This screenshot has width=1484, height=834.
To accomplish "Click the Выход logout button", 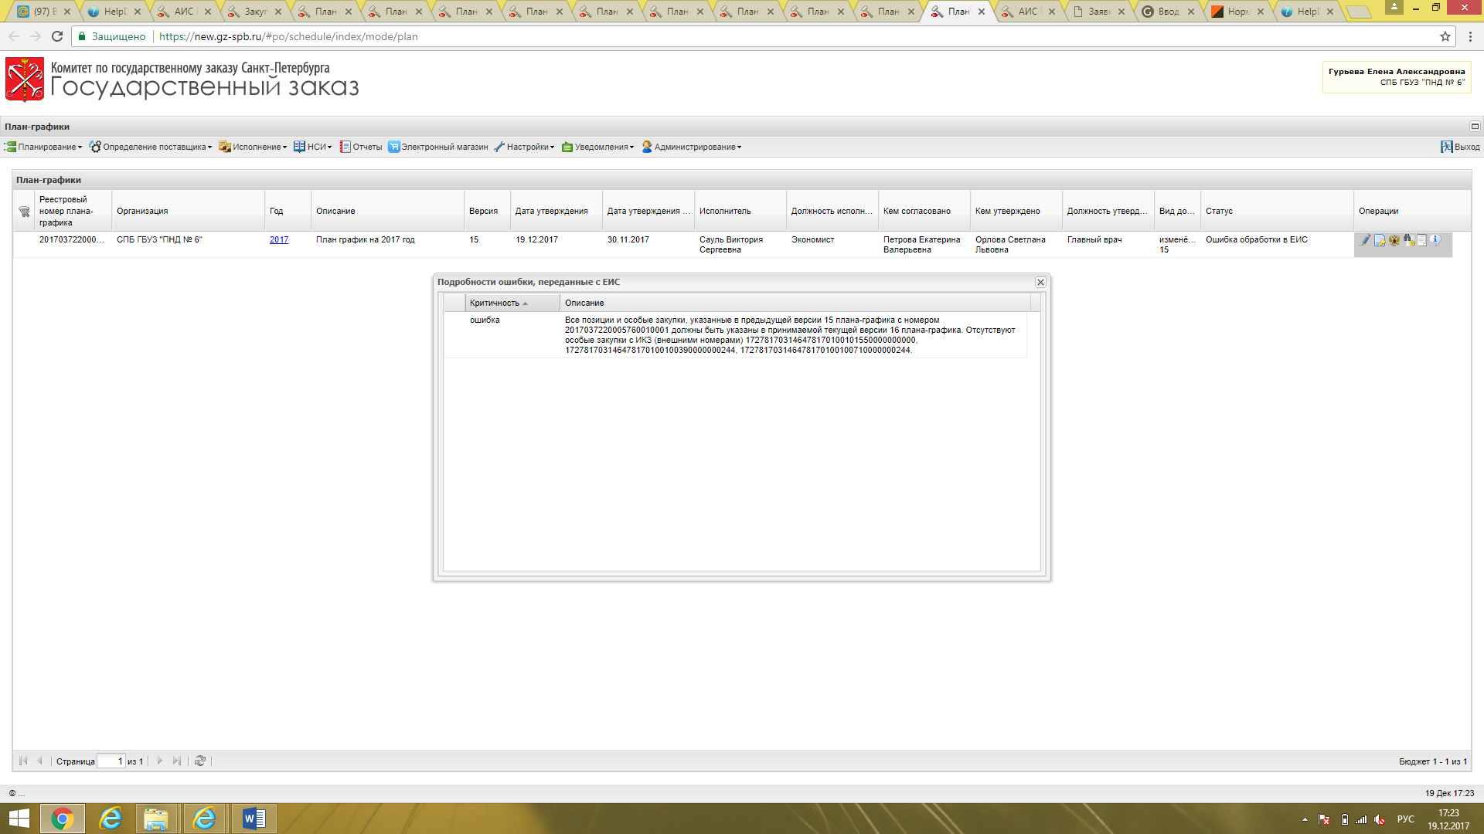I will click(1460, 147).
